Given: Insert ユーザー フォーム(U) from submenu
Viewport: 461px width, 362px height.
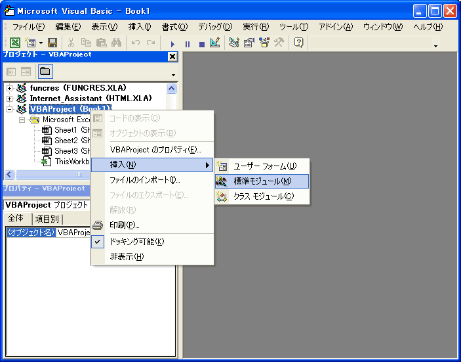Looking at the screenshot, I should point(262,166).
